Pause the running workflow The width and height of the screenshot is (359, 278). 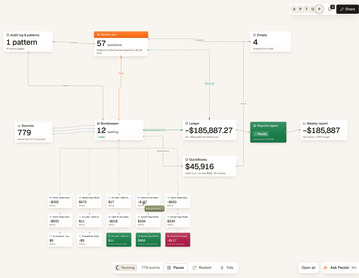176,268
